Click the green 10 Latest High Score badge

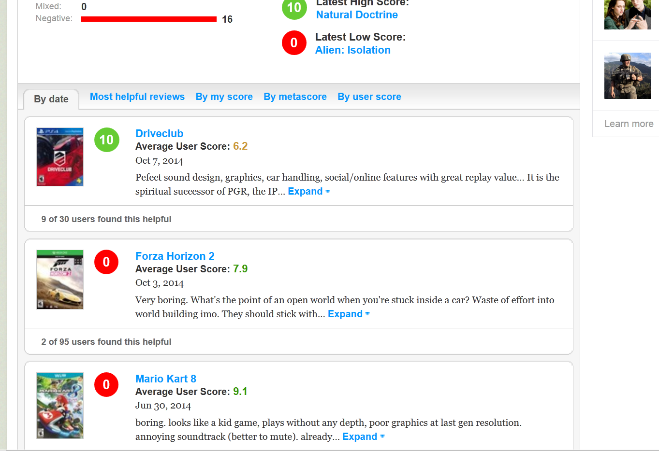coord(294,9)
